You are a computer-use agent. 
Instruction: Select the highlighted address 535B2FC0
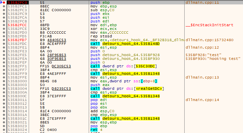click(17, 3)
